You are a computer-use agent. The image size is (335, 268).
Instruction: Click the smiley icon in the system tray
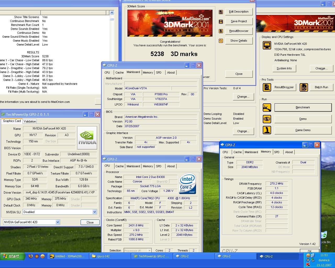(x=308, y=255)
